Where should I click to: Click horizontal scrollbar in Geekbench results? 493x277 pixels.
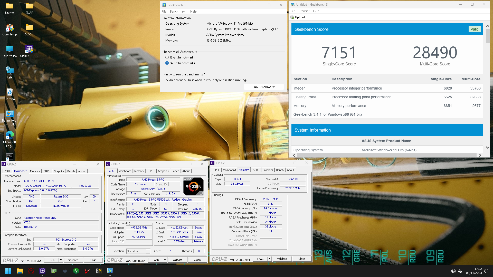click(x=387, y=155)
